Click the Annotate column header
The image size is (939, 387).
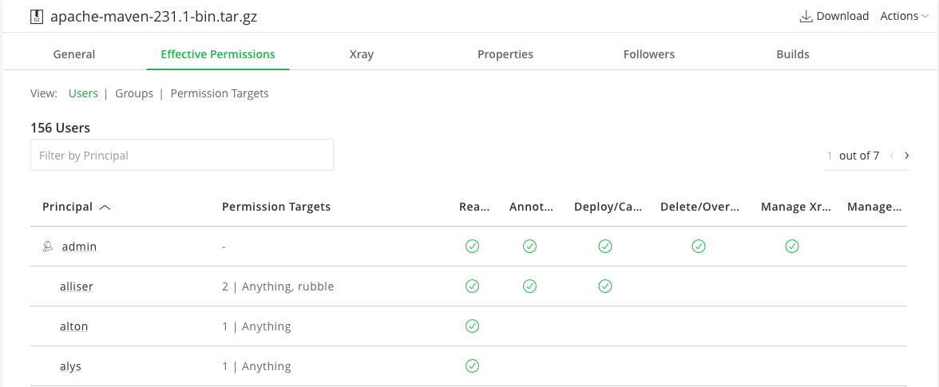531,207
